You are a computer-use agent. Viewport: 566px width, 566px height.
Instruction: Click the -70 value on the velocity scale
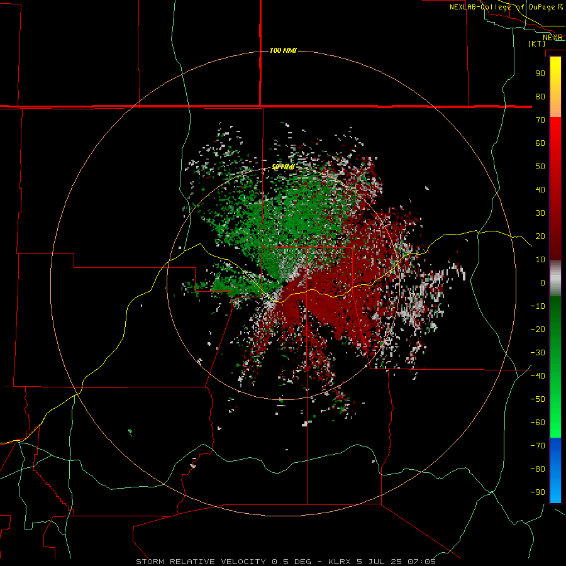coord(538,446)
